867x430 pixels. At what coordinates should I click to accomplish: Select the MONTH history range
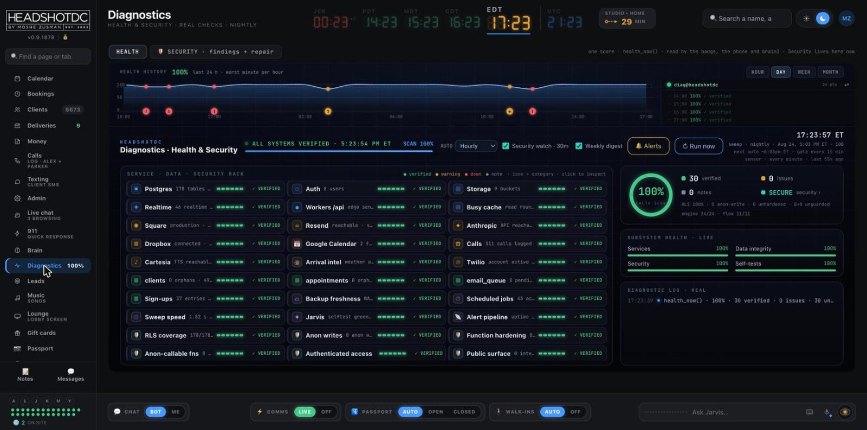click(830, 72)
